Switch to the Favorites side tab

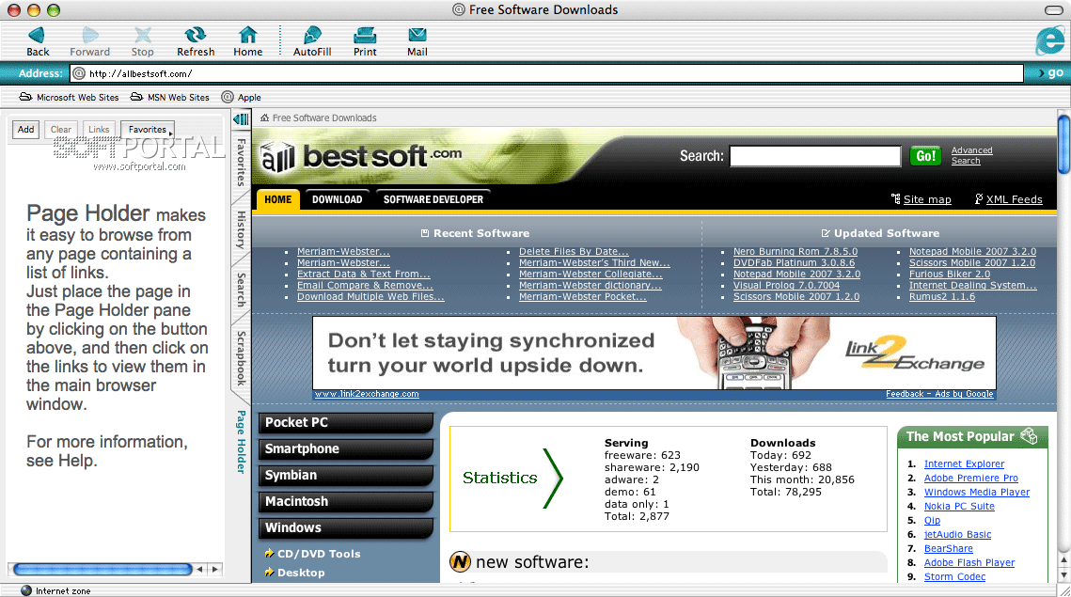tap(241, 162)
